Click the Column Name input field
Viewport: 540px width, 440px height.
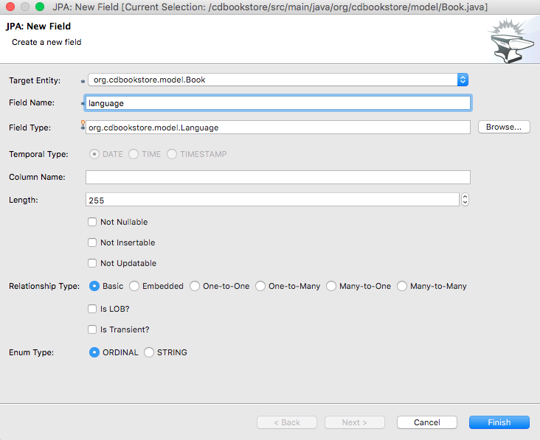(277, 177)
